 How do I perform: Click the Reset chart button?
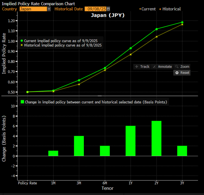182,73
